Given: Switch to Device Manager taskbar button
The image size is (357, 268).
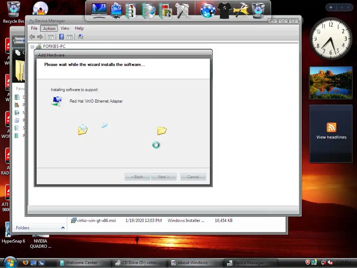Looking at the screenshot, I should tap(250, 263).
